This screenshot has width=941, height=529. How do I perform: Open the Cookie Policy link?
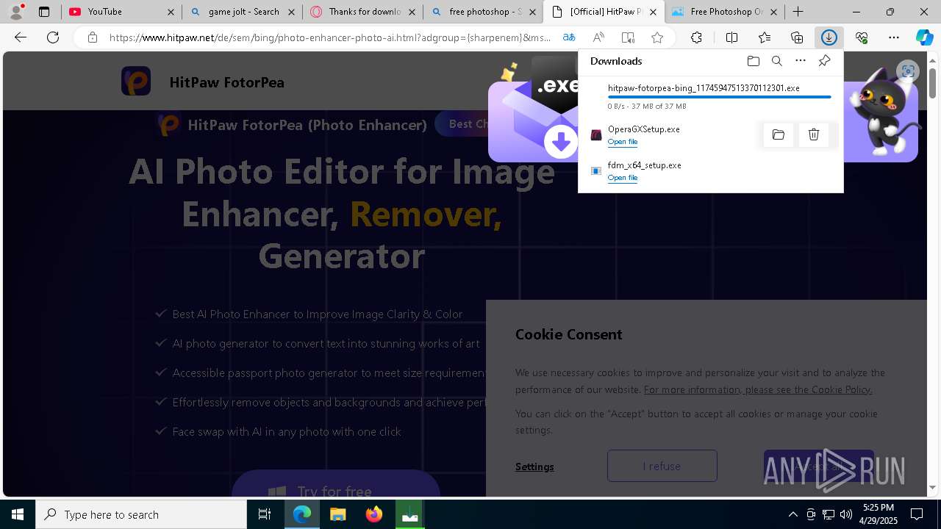coord(758,389)
